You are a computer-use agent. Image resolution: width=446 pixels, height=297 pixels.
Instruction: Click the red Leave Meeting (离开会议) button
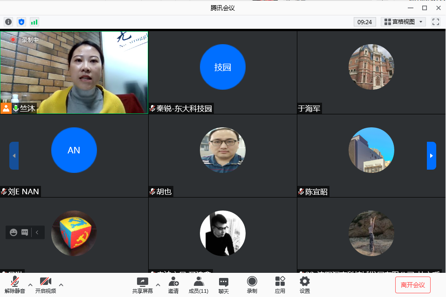(x=412, y=285)
